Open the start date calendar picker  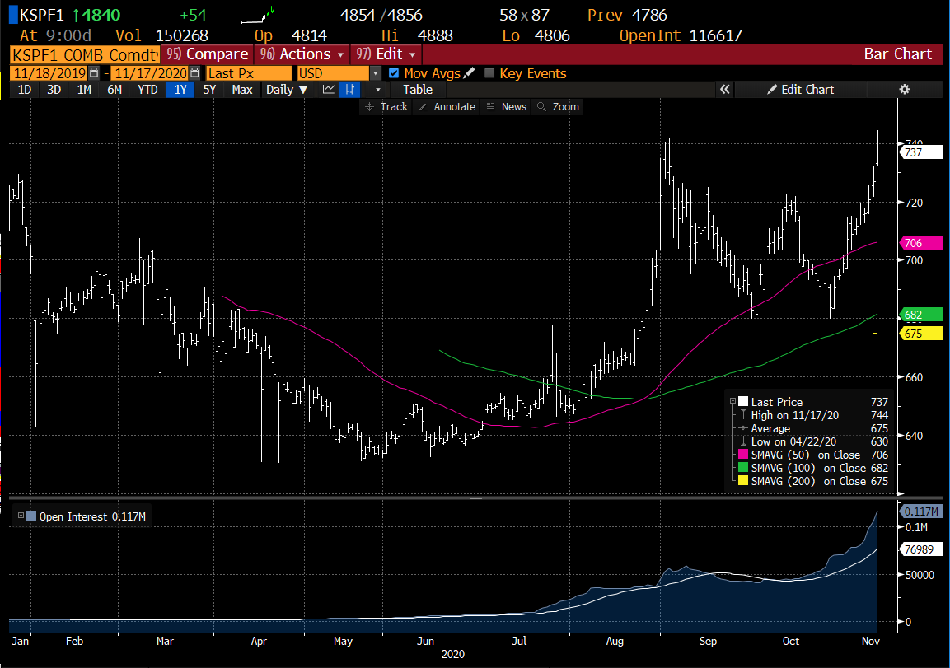click(94, 73)
